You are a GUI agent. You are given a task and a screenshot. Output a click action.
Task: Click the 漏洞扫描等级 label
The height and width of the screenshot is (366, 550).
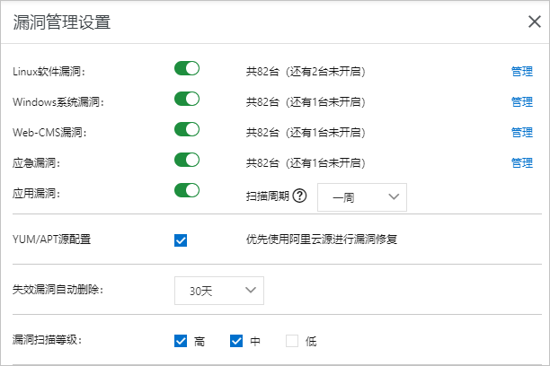pyautogui.click(x=47, y=340)
